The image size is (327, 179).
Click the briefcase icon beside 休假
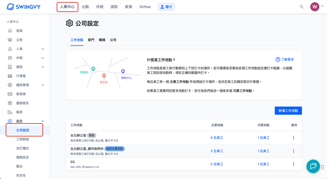10,58
